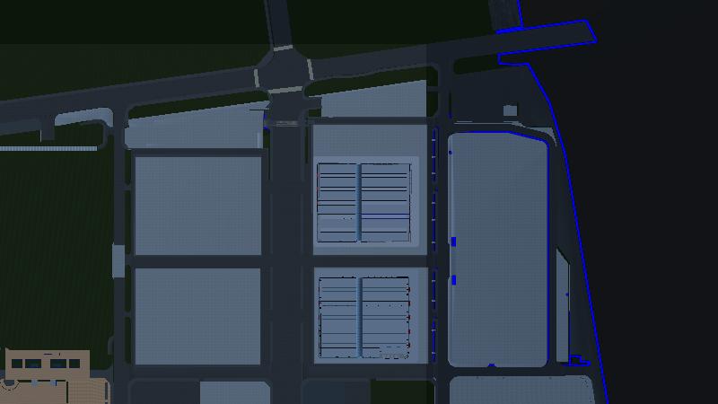This screenshot has width=718, height=404.
Task: Select small blue outline at building's bottom-right corner
Action: (579, 361)
